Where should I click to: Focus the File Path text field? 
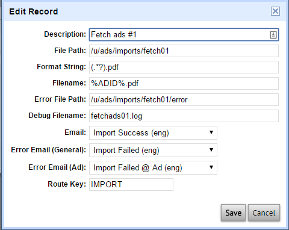(184, 51)
